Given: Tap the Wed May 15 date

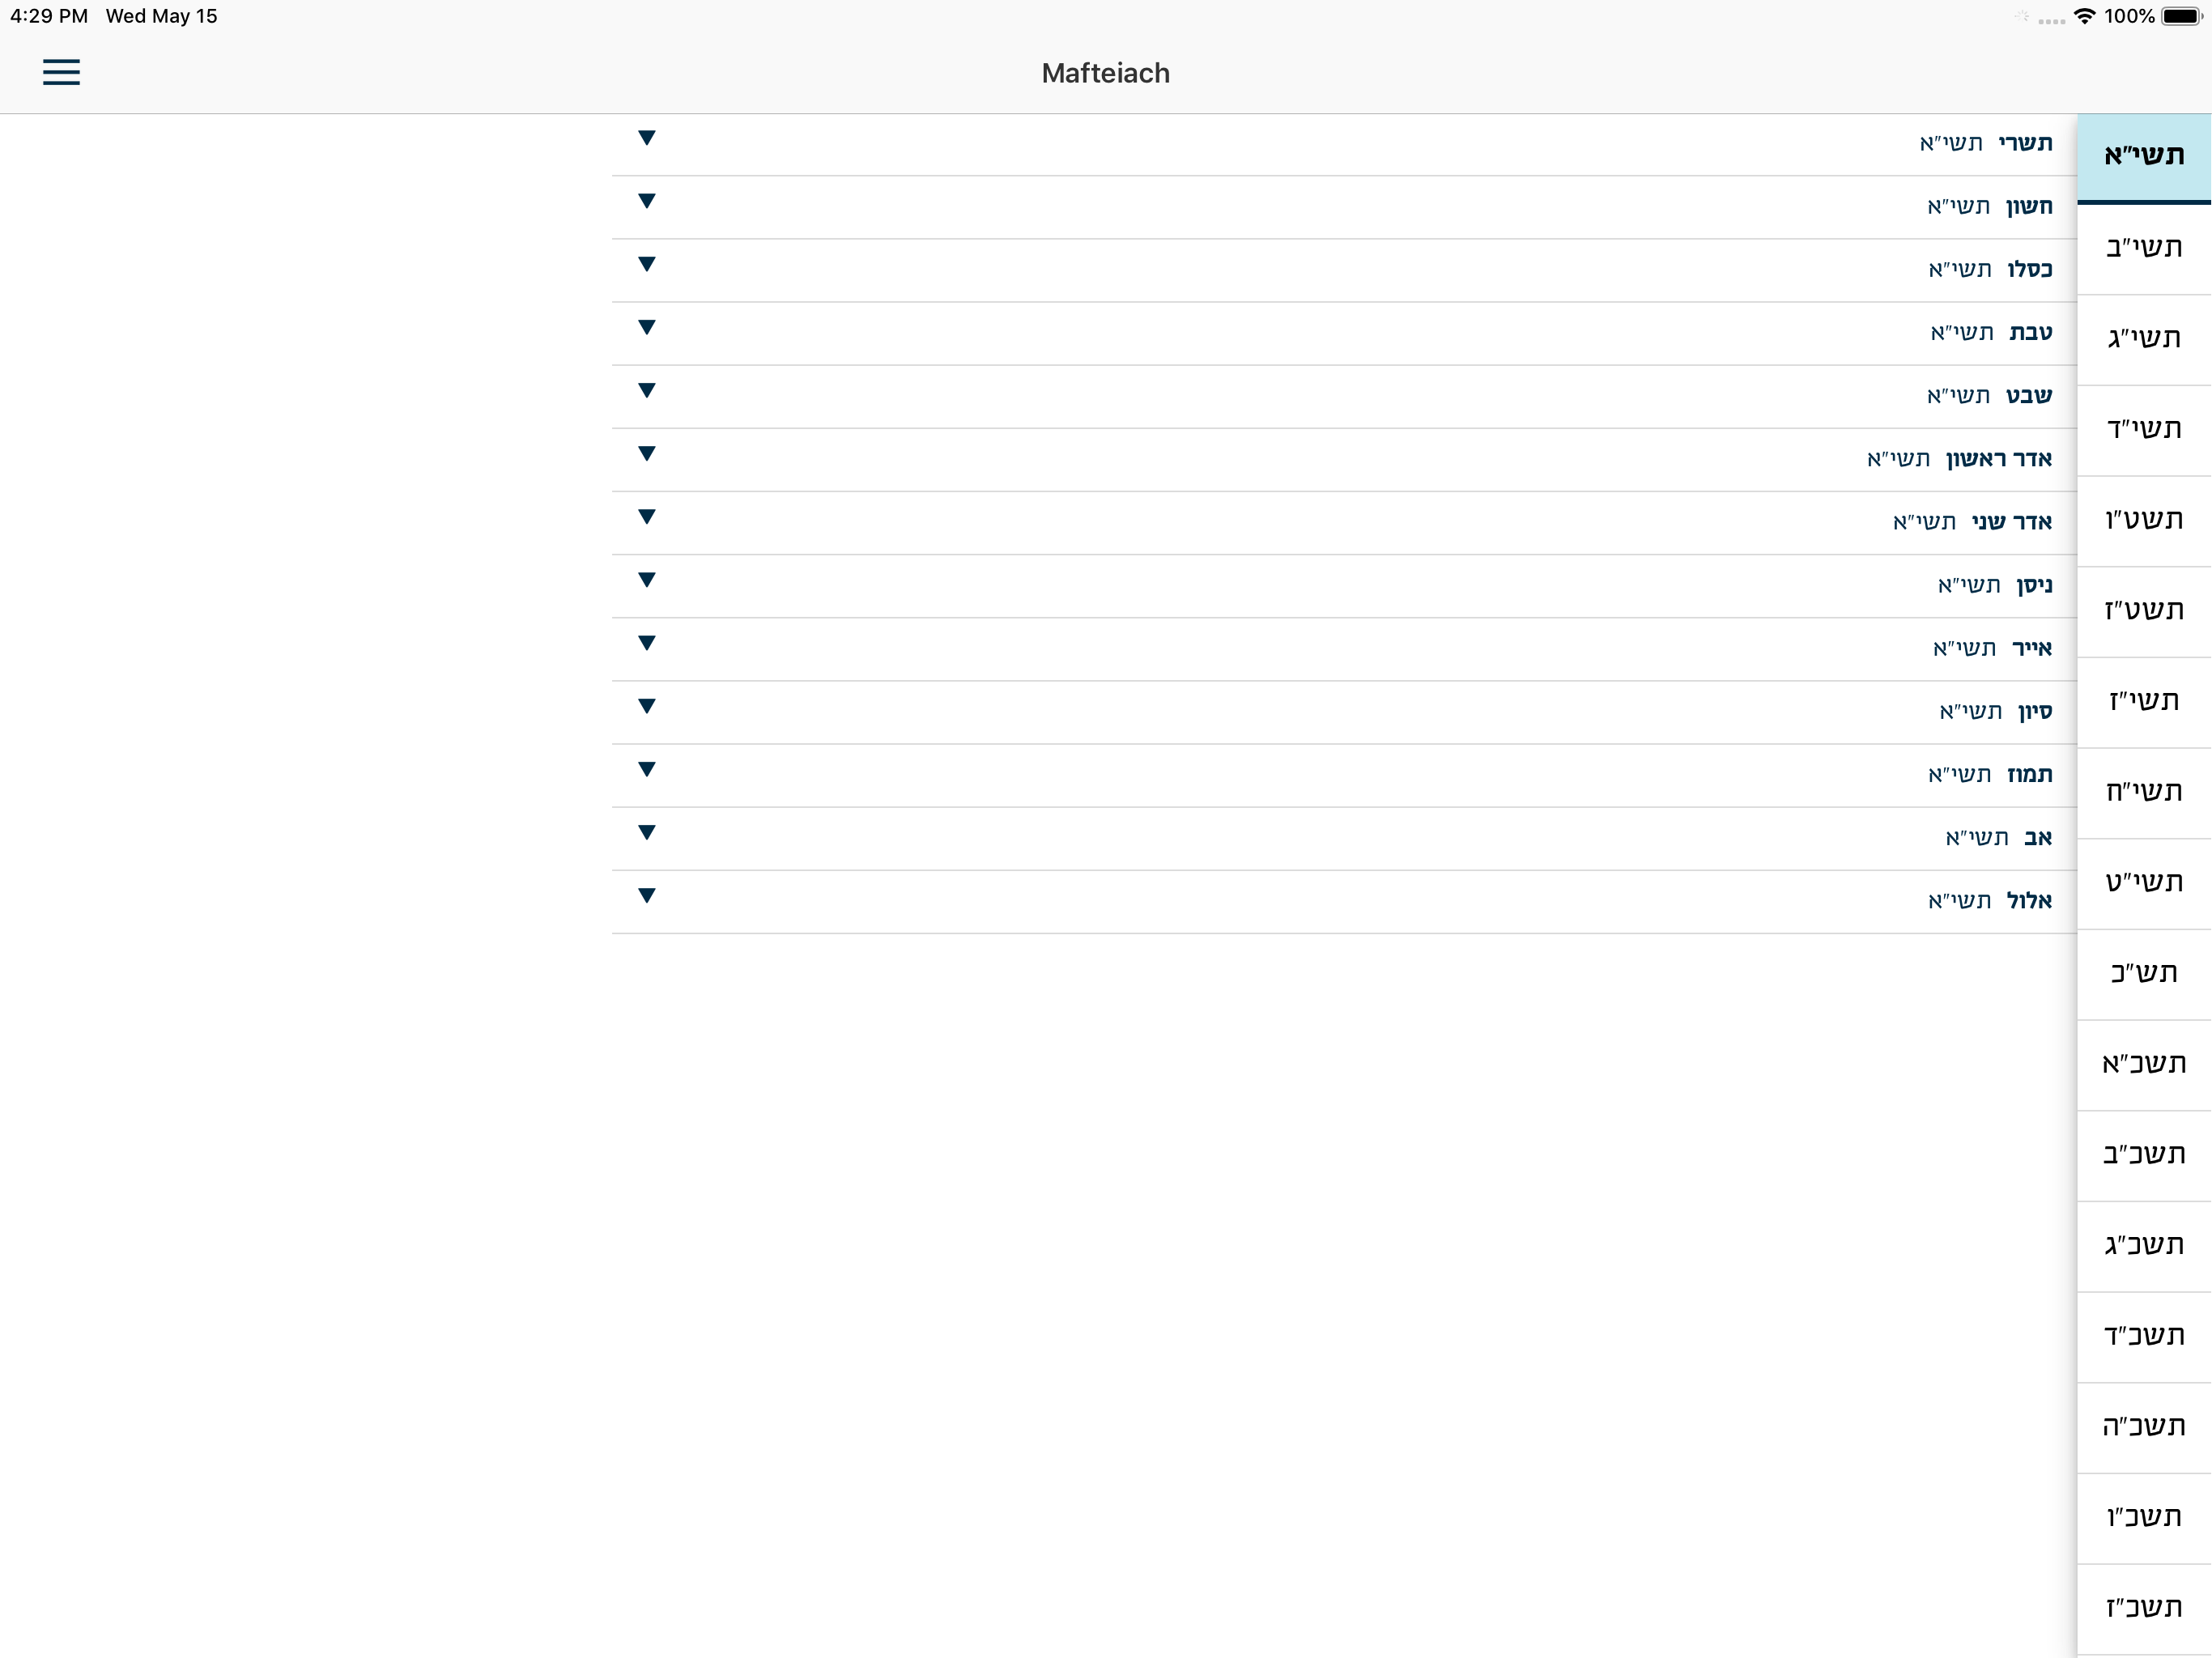Looking at the screenshot, I should click(x=161, y=16).
